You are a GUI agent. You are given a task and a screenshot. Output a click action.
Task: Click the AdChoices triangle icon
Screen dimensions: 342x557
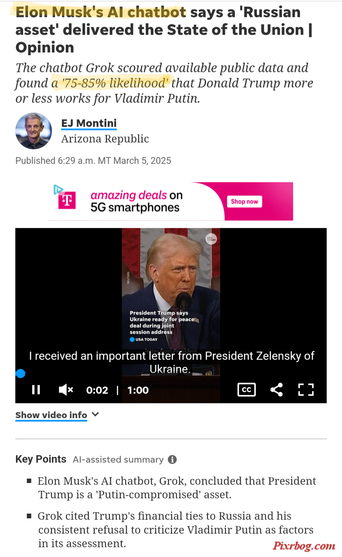click(x=58, y=190)
